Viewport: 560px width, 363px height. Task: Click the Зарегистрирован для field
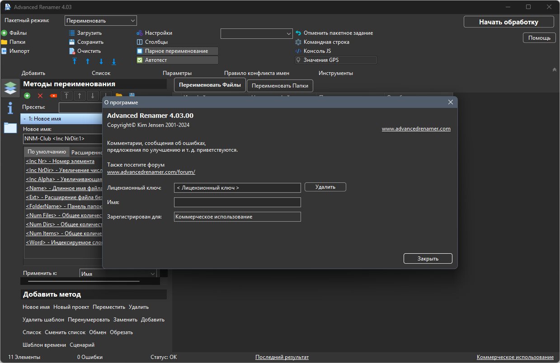(x=237, y=217)
